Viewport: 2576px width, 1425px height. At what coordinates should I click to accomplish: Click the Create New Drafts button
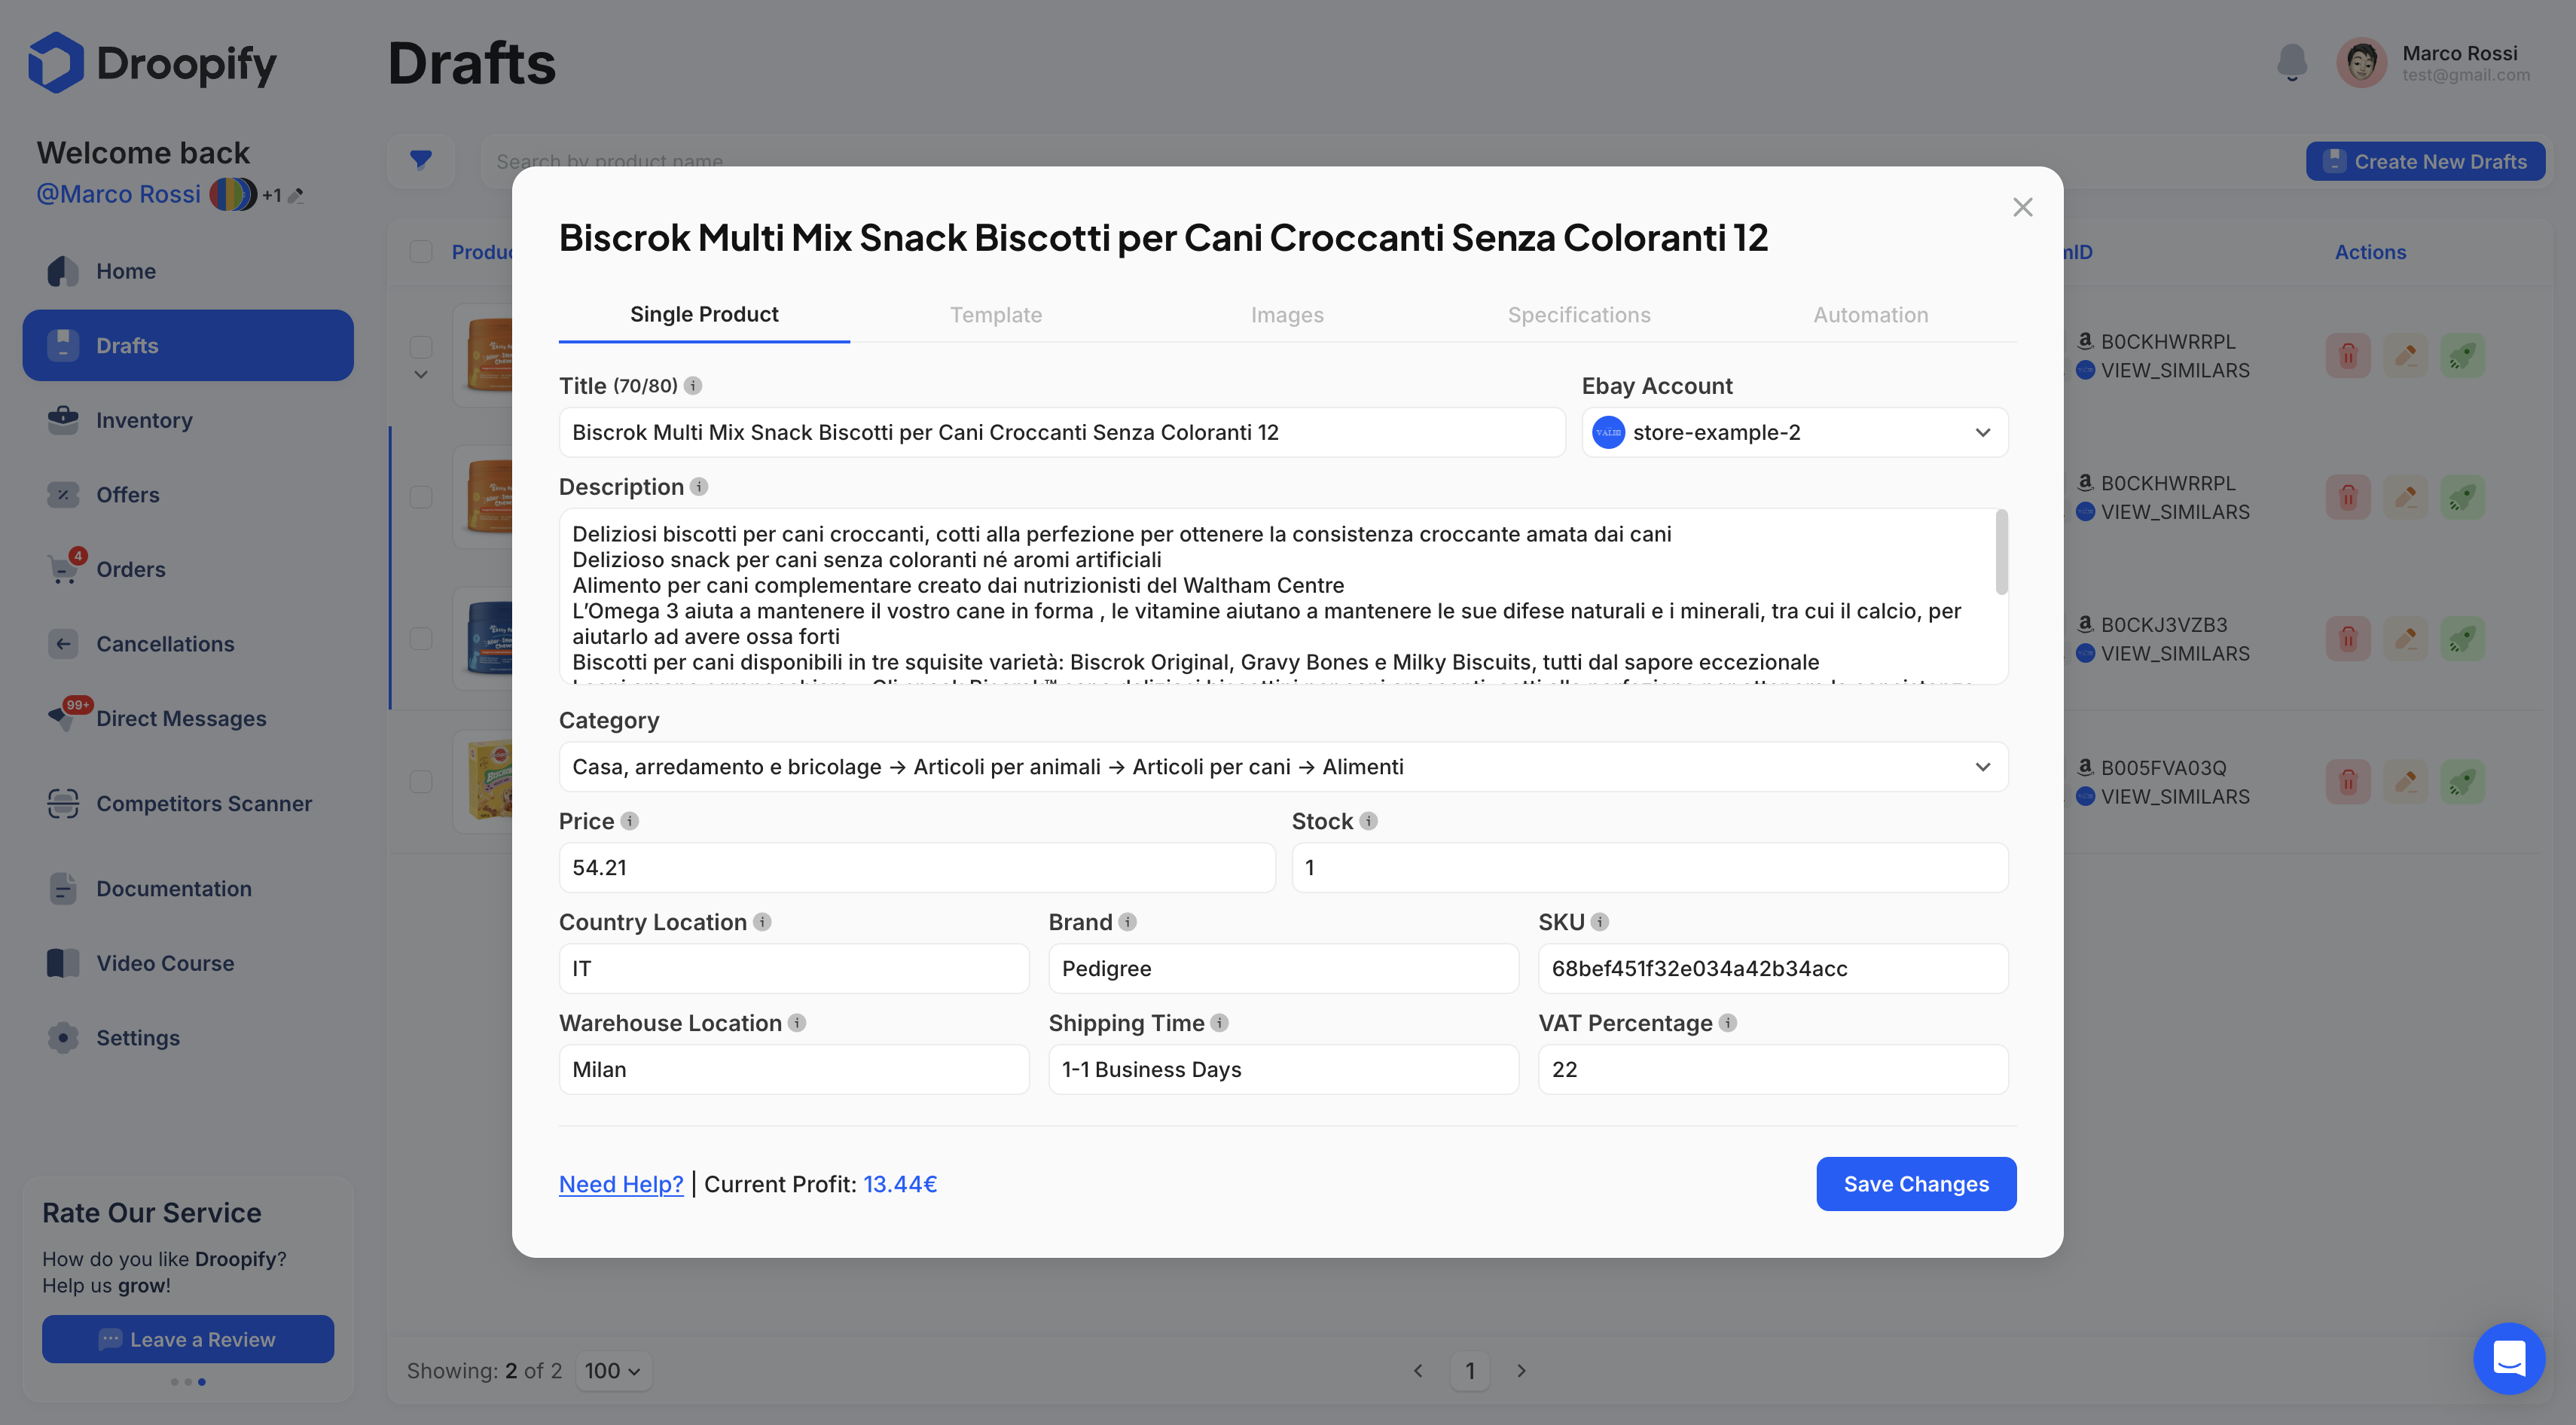coord(2425,161)
